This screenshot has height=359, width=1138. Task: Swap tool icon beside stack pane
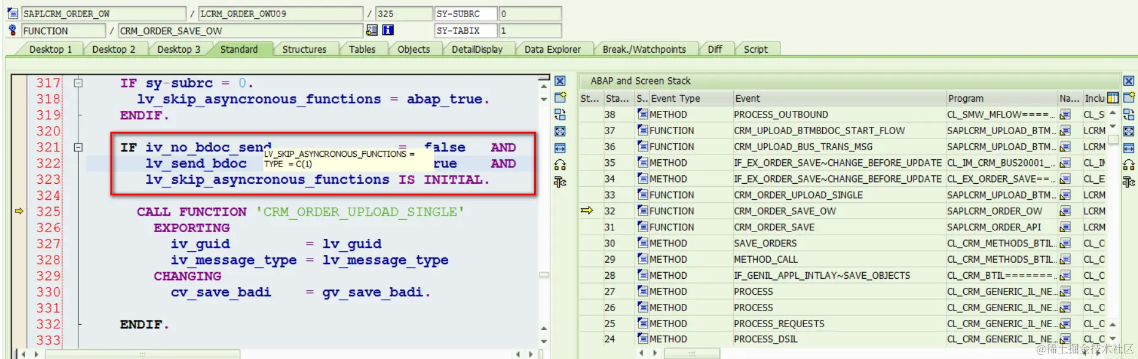click(x=1129, y=115)
